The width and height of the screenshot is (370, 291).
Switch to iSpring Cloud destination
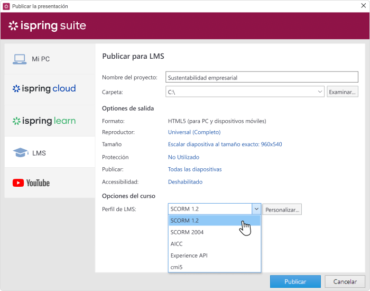click(x=50, y=90)
